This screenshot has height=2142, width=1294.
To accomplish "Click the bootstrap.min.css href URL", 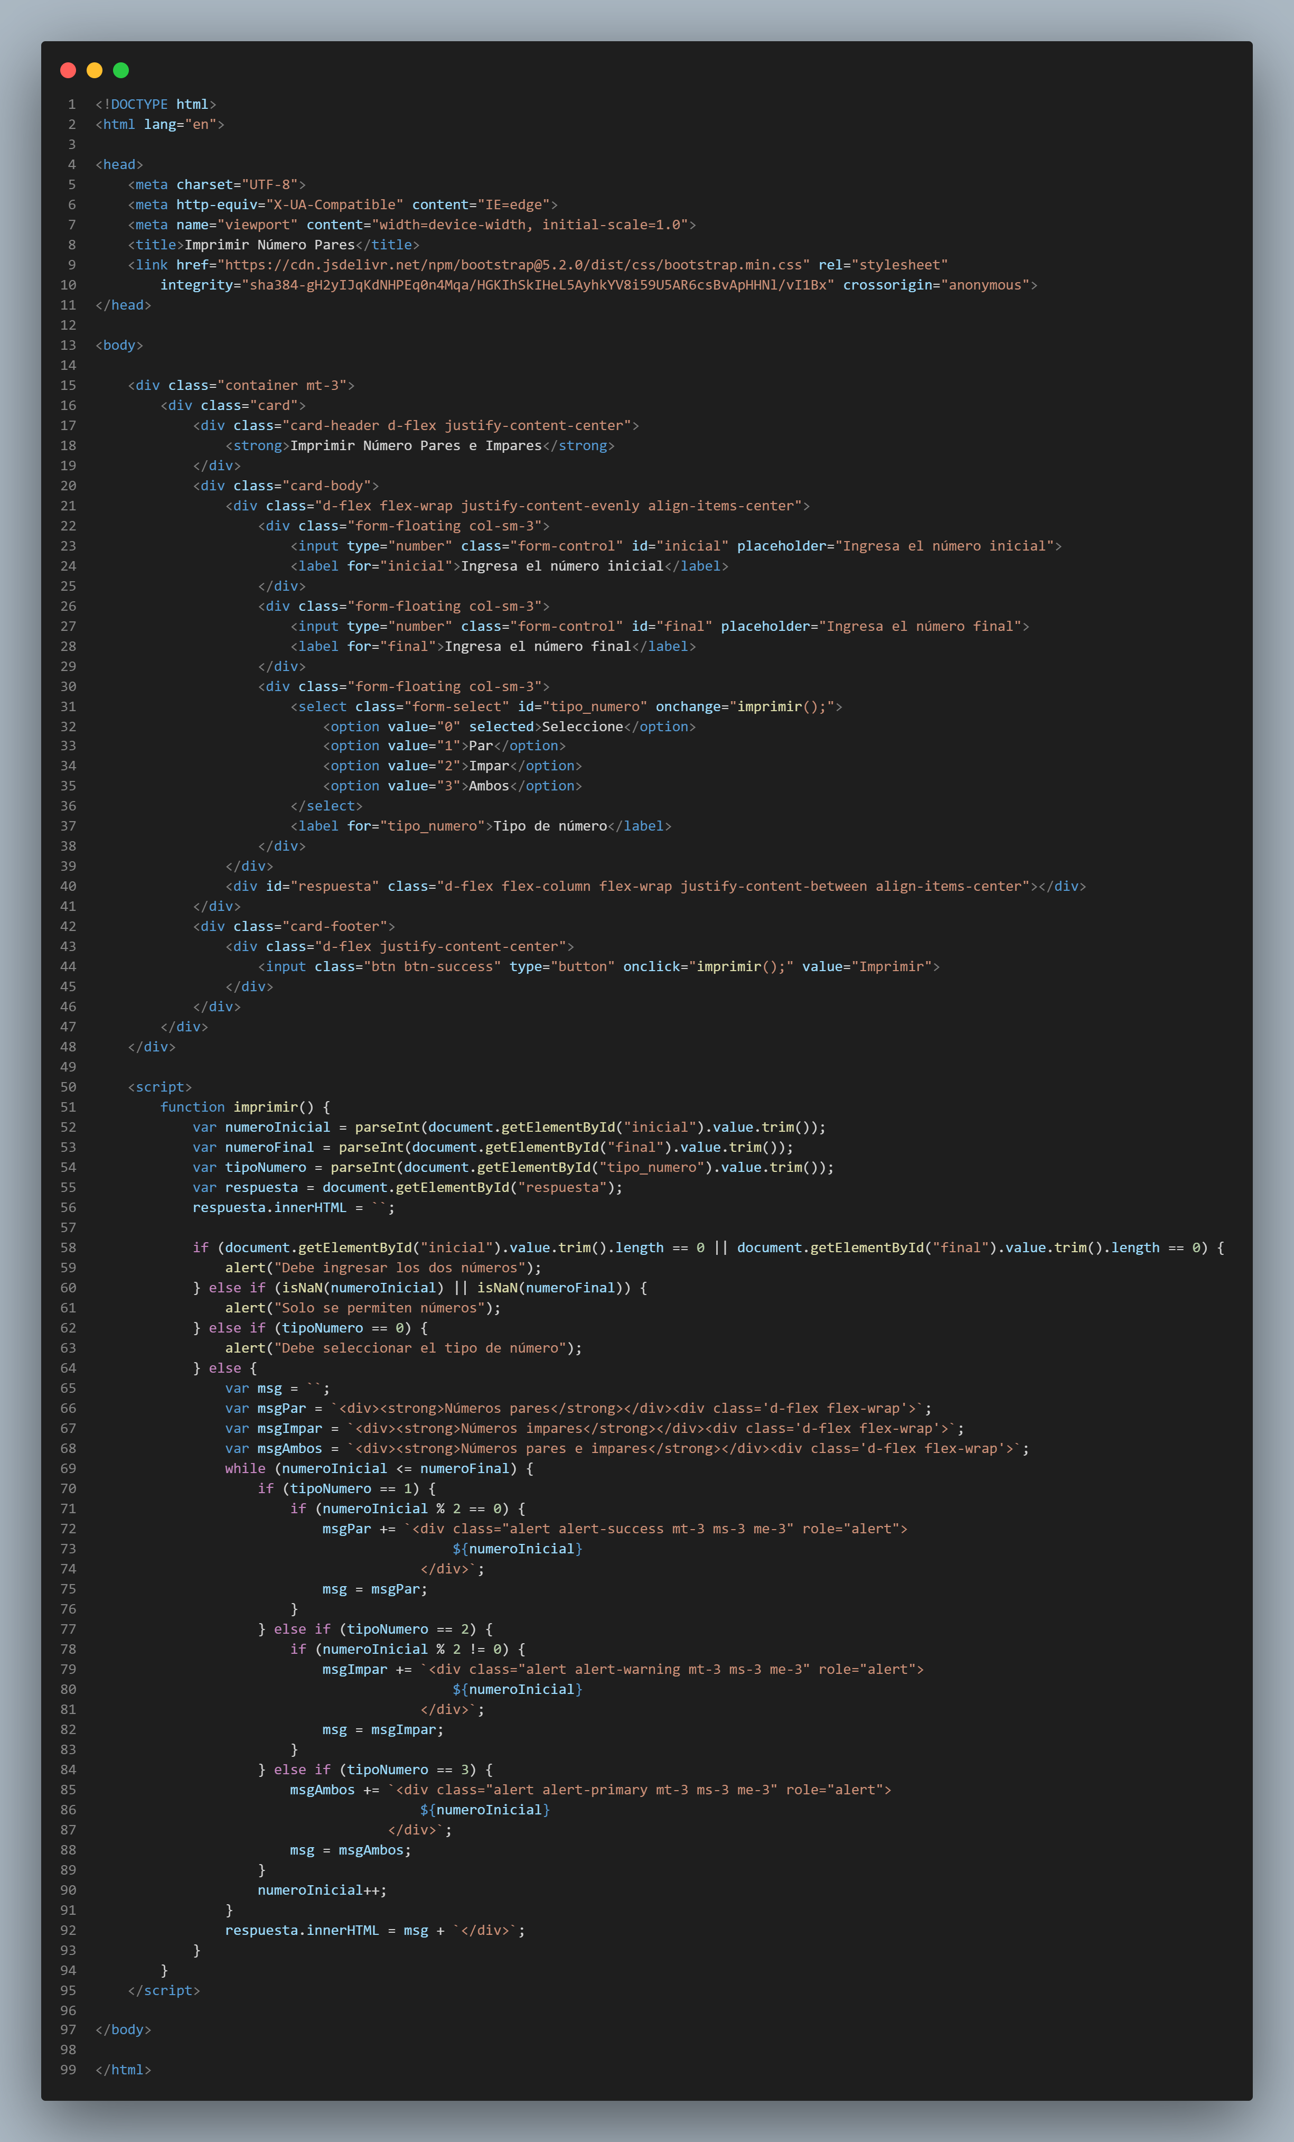I will coord(513,264).
